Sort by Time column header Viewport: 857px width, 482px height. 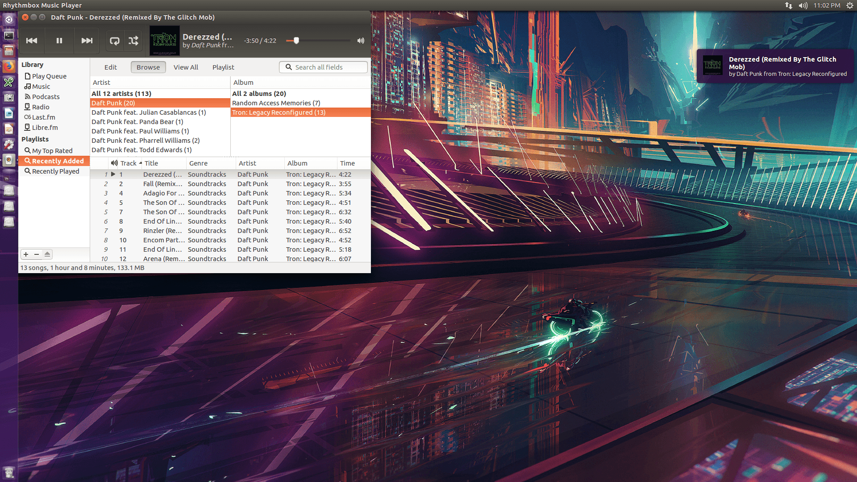point(354,163)
